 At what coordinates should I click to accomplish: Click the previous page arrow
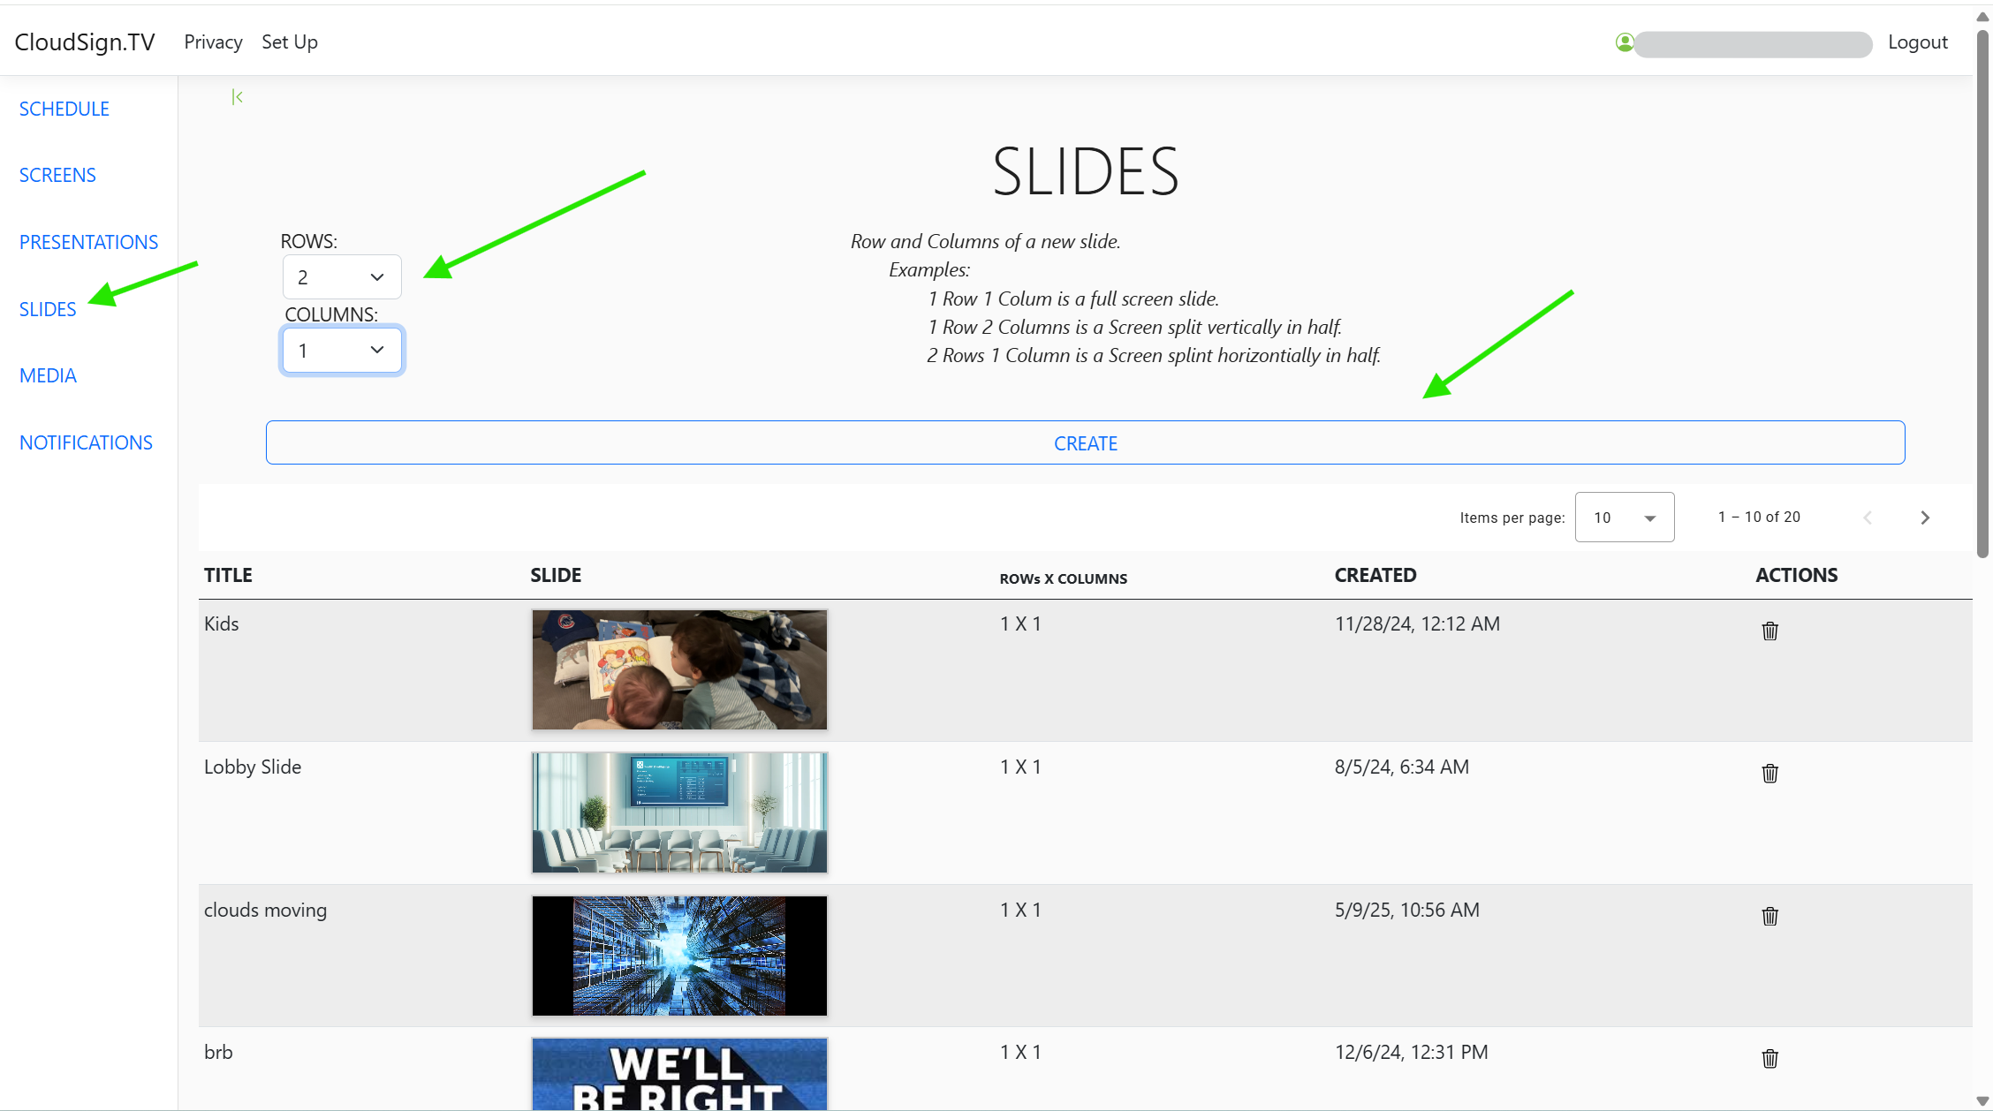coord(1868,518)
